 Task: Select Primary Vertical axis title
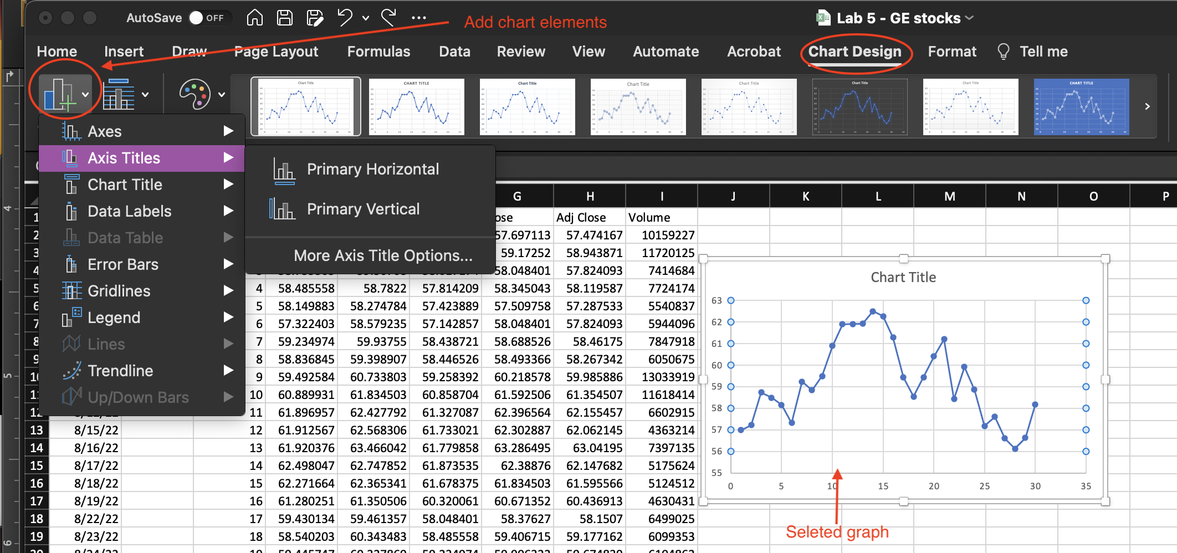(x=363, y=209)
